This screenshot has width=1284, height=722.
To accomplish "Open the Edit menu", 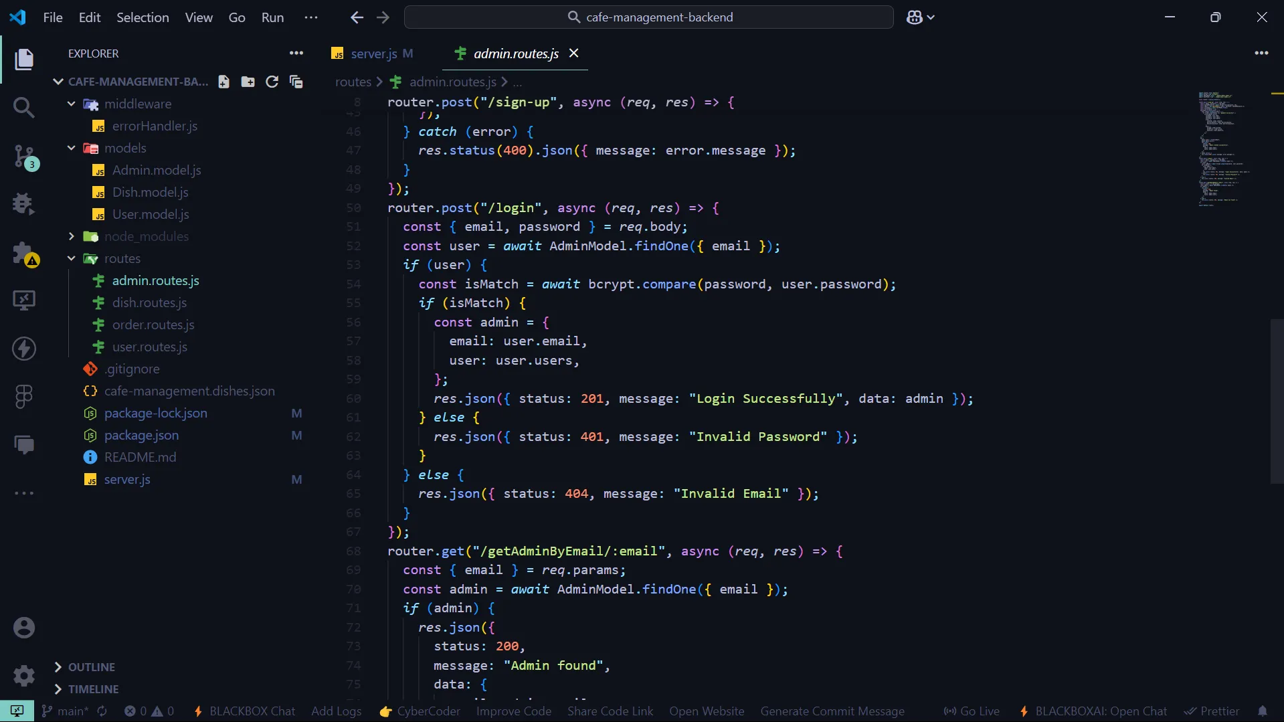I will tap(90, 17).
